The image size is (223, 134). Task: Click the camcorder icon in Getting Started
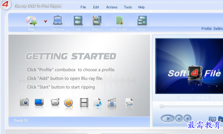point(55,102)
